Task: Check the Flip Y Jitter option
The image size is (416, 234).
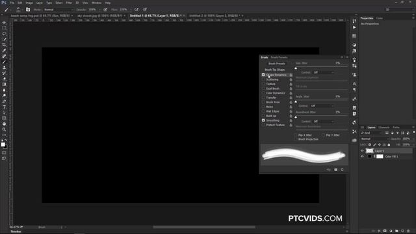Action: tap(324, 135)
